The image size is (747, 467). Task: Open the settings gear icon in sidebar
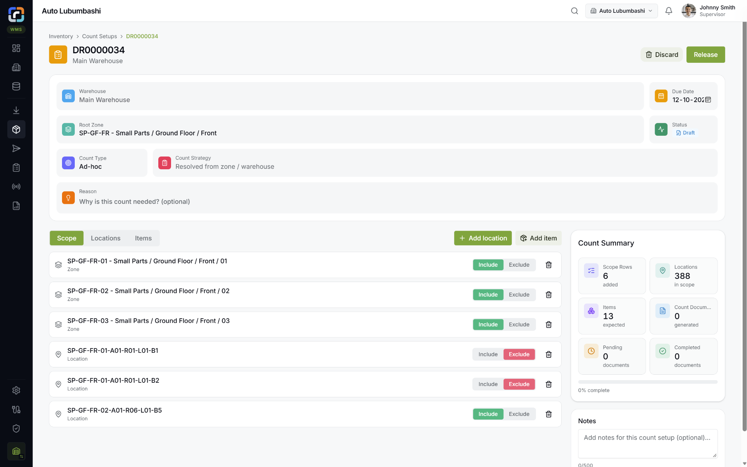pos(16,390)
